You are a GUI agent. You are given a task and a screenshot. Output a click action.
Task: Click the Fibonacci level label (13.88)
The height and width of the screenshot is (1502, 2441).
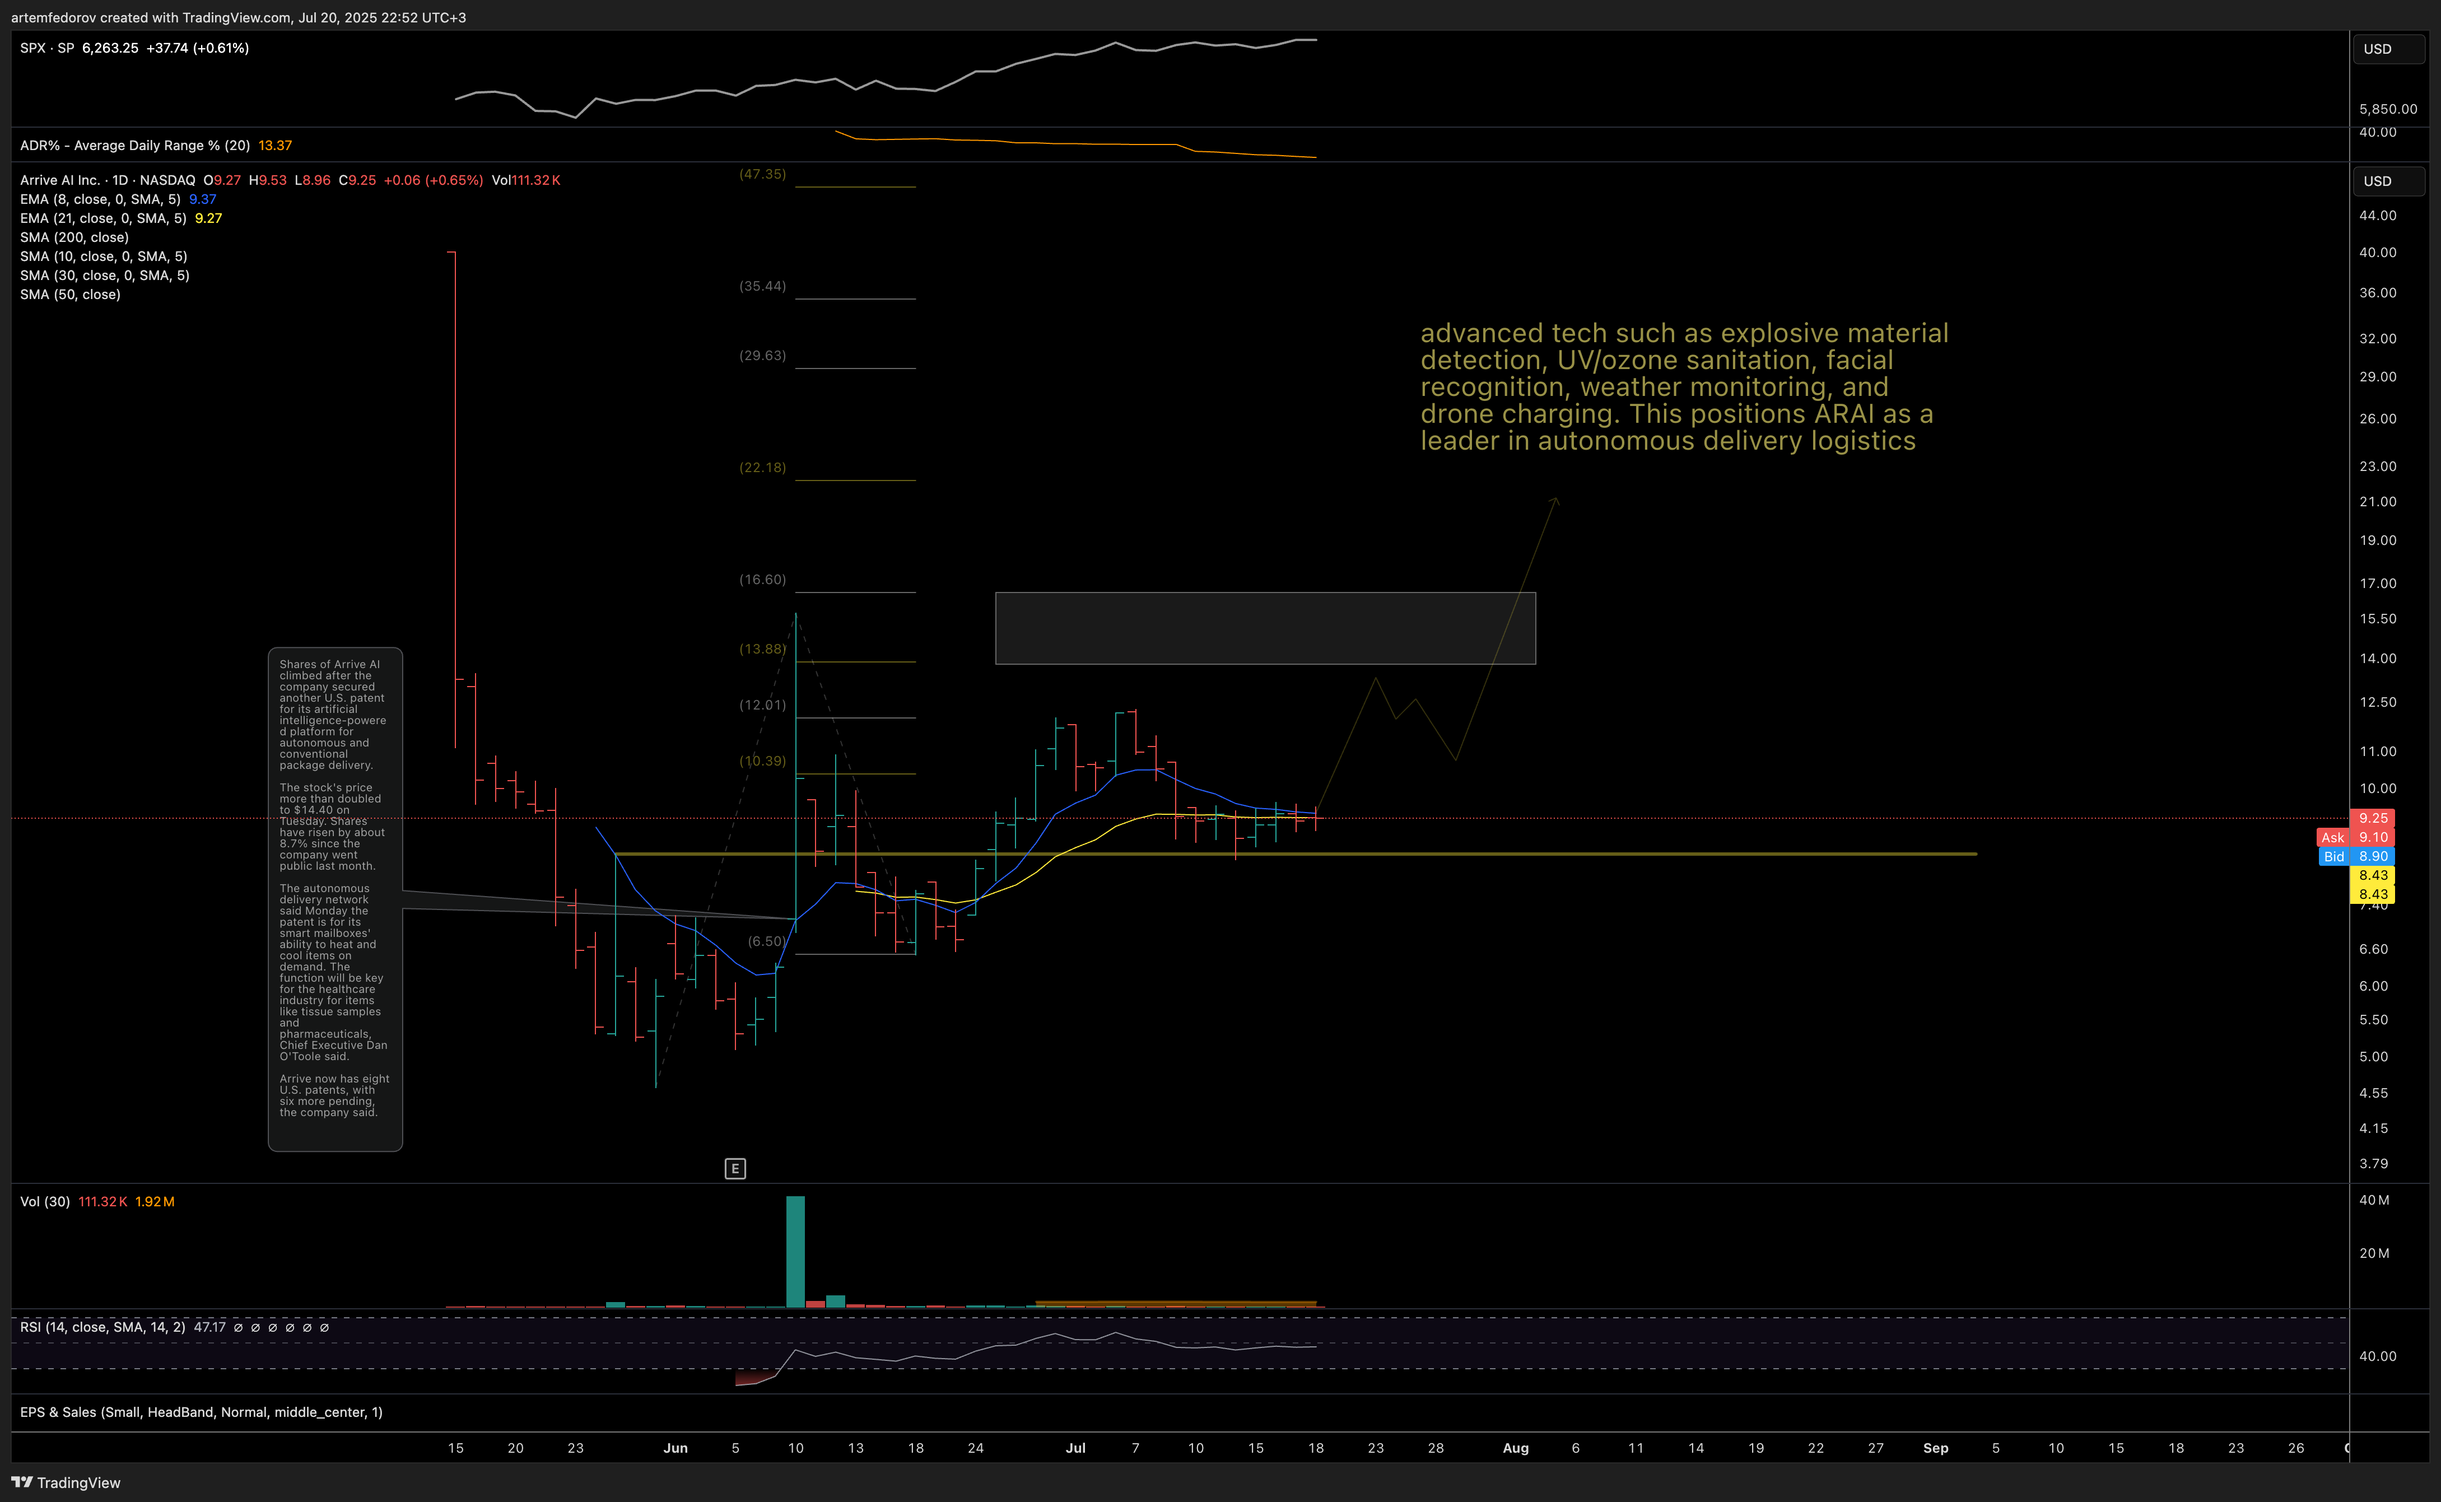tap(763, 649)
